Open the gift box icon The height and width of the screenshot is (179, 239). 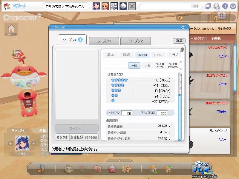221,15
